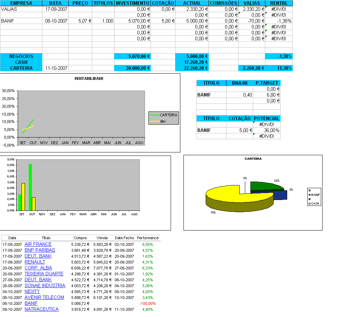The image size is (351, 317).
Task: Select the BNA/08 column header
Action: [240, 83]
